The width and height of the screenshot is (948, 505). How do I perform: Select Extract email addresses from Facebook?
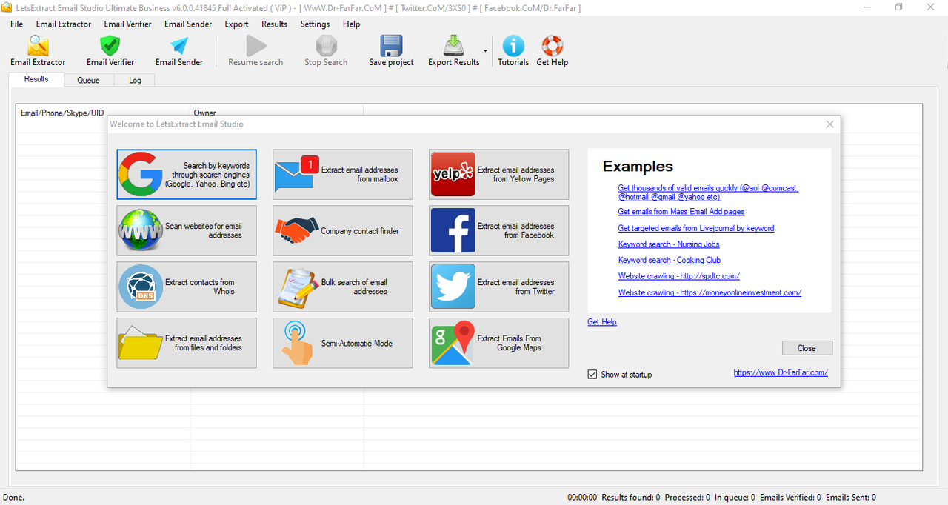click(499, 231)
